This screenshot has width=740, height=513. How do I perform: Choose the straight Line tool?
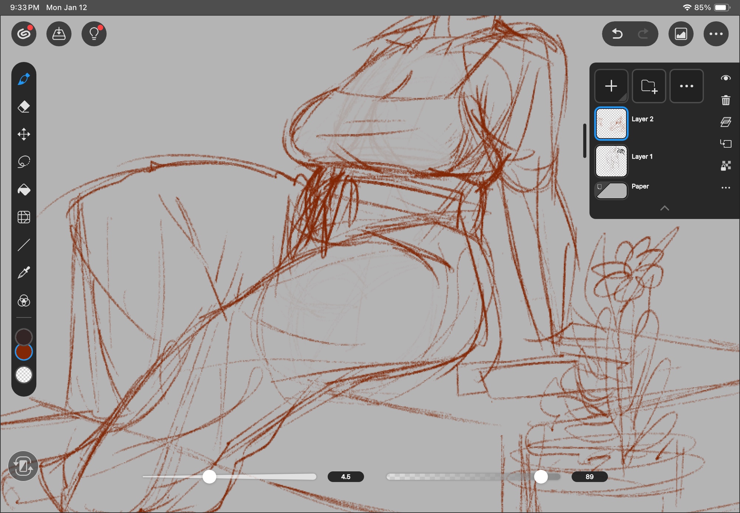24,245
